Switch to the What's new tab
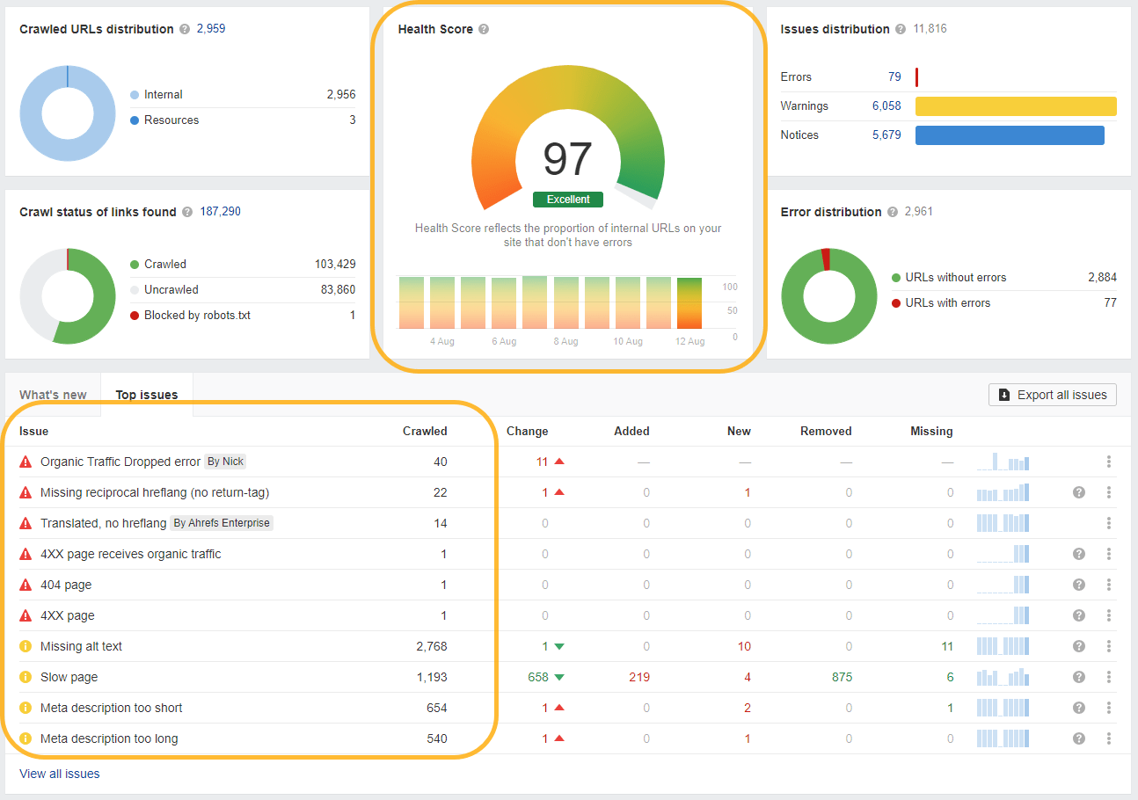This screenshot has height=800, width=1138. (53, 395)
